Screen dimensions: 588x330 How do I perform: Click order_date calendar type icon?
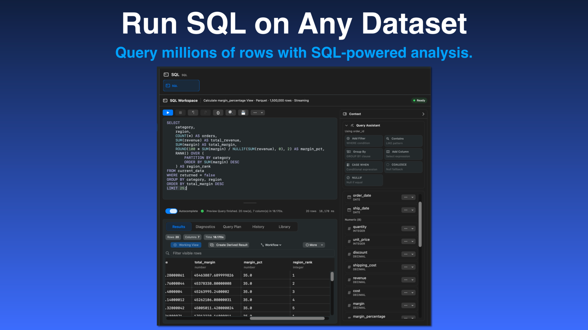coord(349,197)
